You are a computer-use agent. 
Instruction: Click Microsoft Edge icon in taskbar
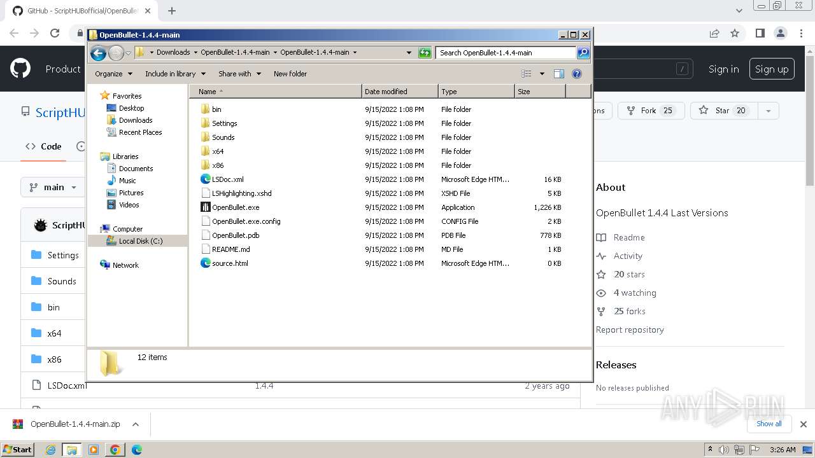pos(136,450)
